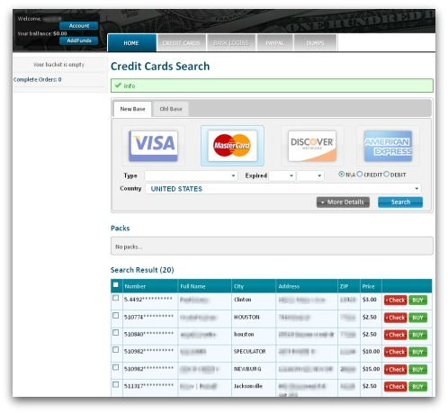This screenshot has width=448, height=413.
Task: Switch to the Old Base tab
Action: tap(171, 109)
